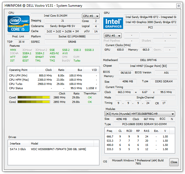The width and height of the screenshot is (185, 174).
Task: Click the CR value 1T
Action: 164,103
